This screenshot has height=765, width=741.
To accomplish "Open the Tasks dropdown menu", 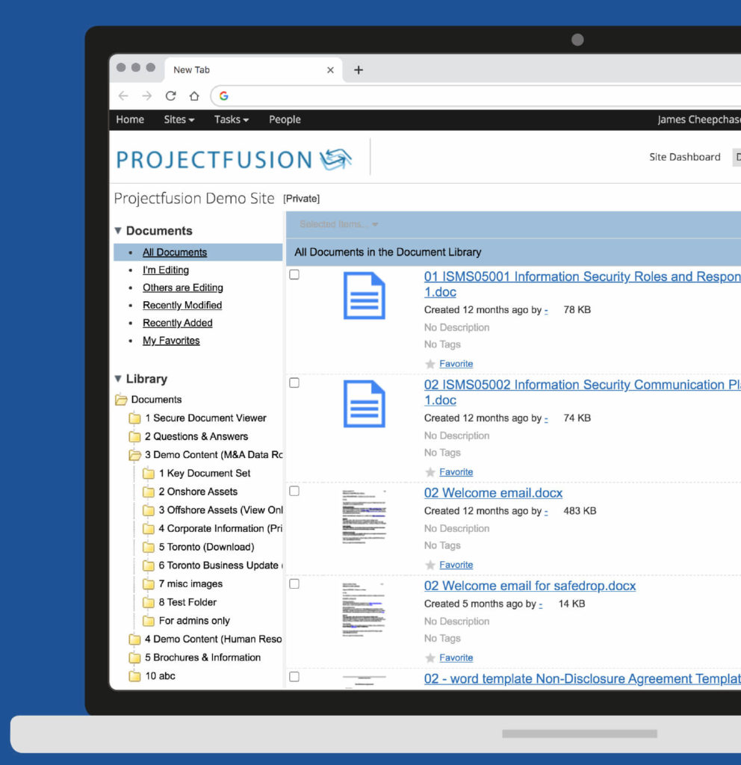I will [232, 120].
